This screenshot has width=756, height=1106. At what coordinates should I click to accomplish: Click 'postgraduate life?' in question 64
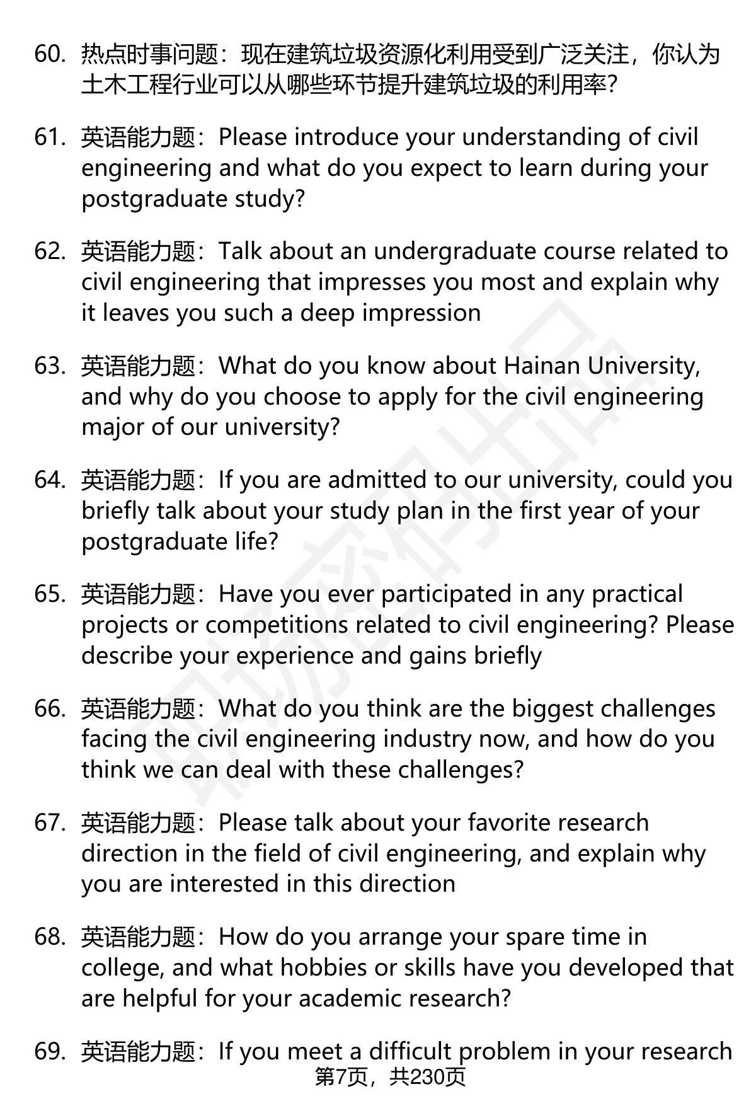tap(180, 542)
